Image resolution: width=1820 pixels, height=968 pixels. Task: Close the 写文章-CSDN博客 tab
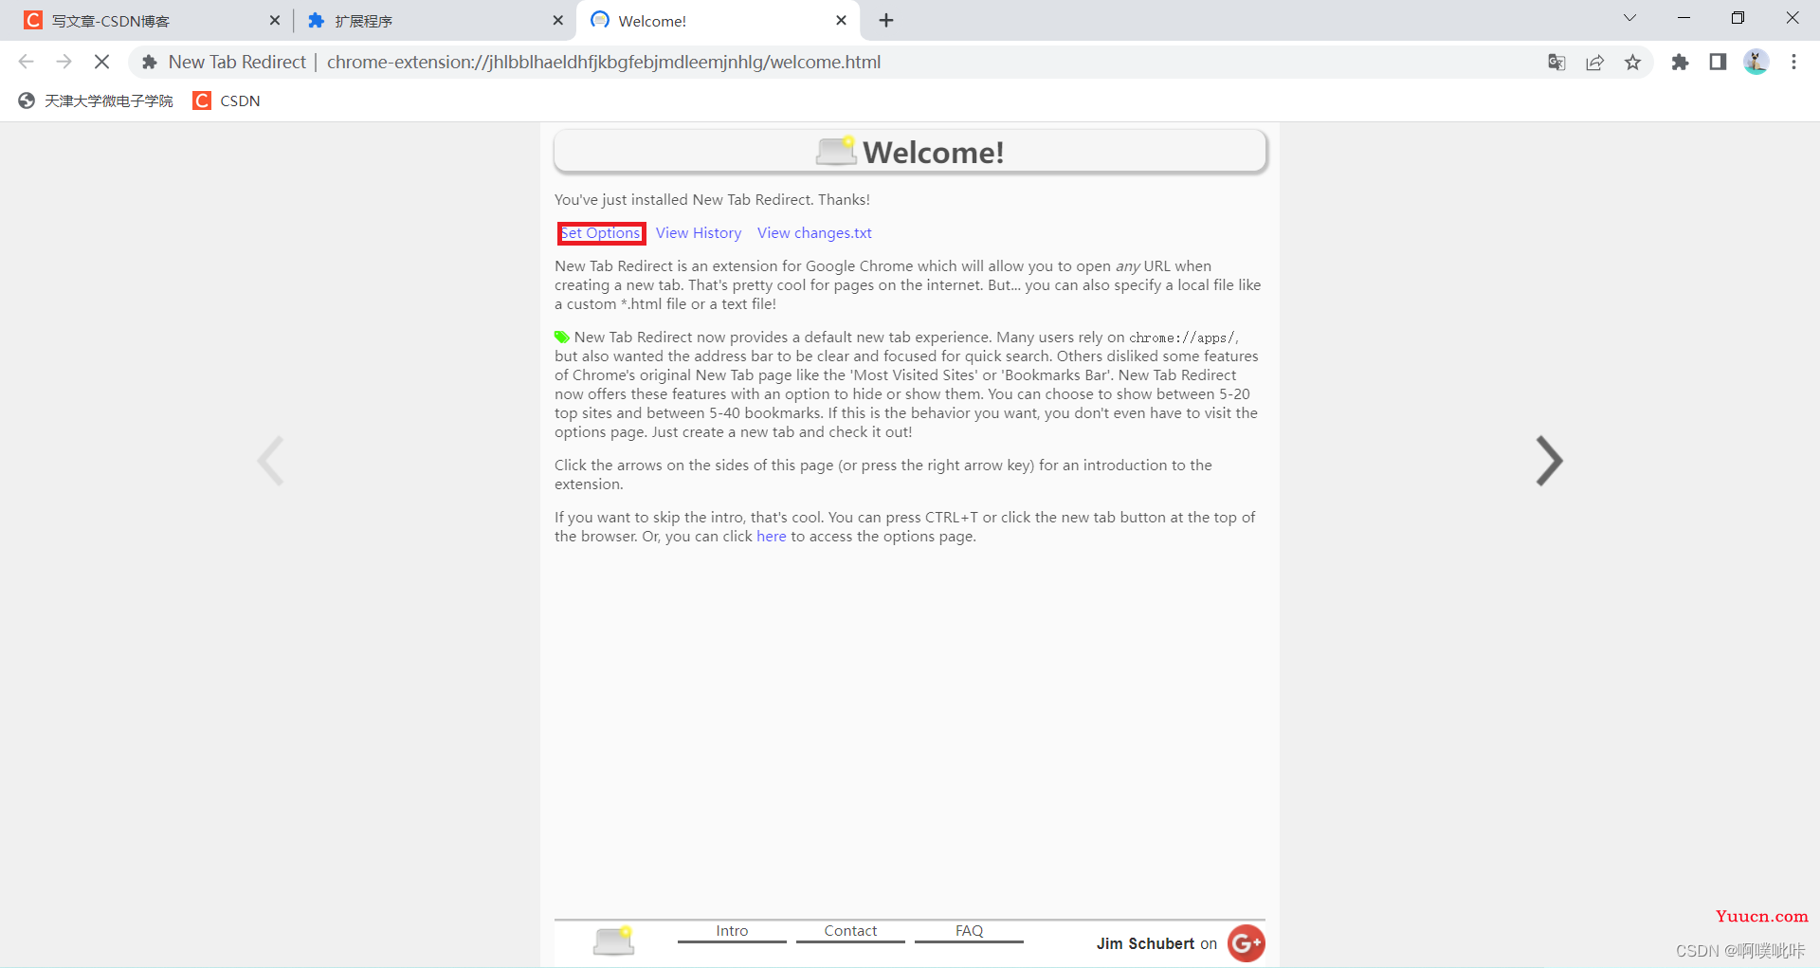(x=275, y=20)
